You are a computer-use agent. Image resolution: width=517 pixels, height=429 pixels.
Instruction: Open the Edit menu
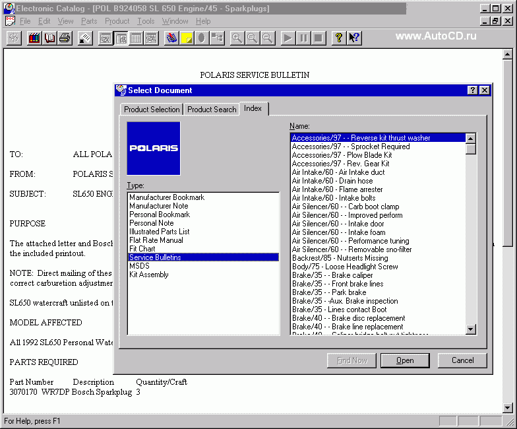[x=44, y=21]
